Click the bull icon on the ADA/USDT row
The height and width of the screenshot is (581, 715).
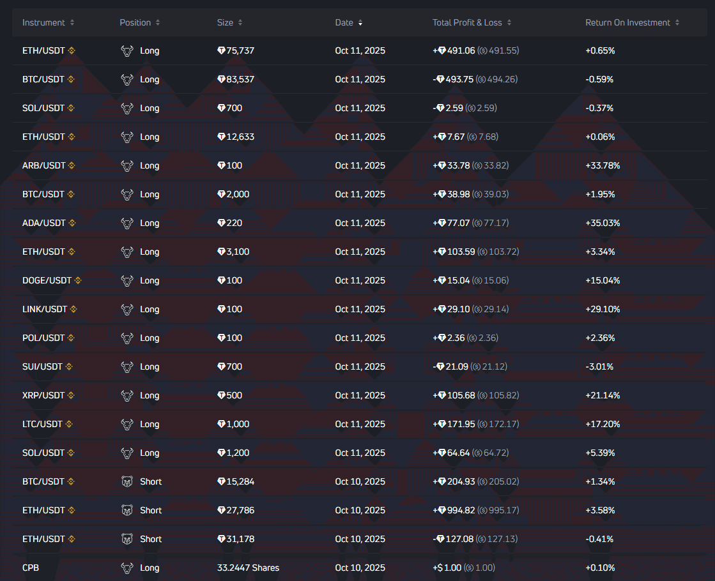click(128, 223)
